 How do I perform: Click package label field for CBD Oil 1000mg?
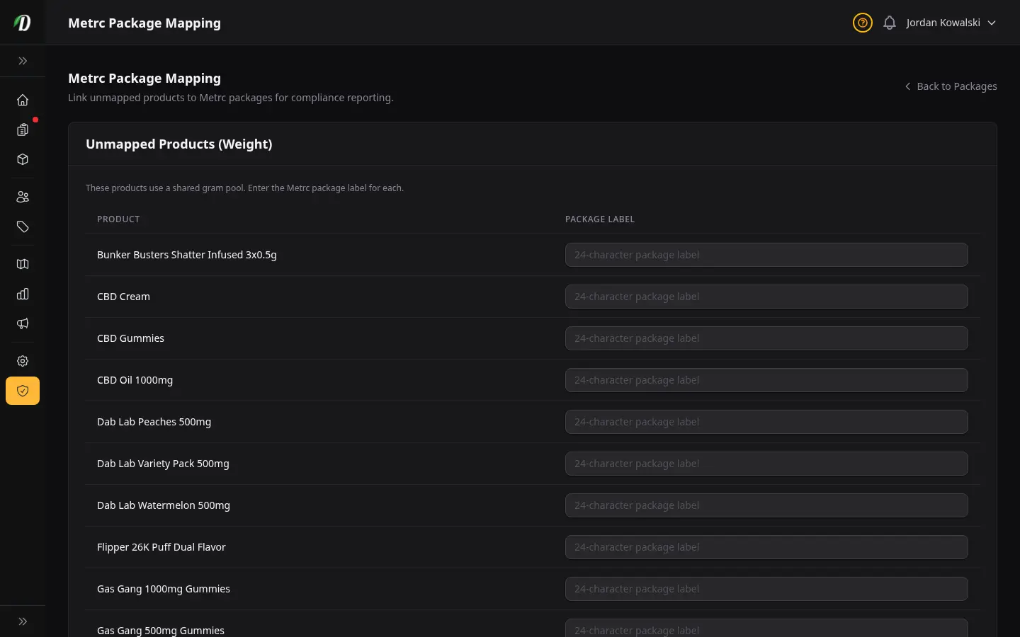[766, 380]
